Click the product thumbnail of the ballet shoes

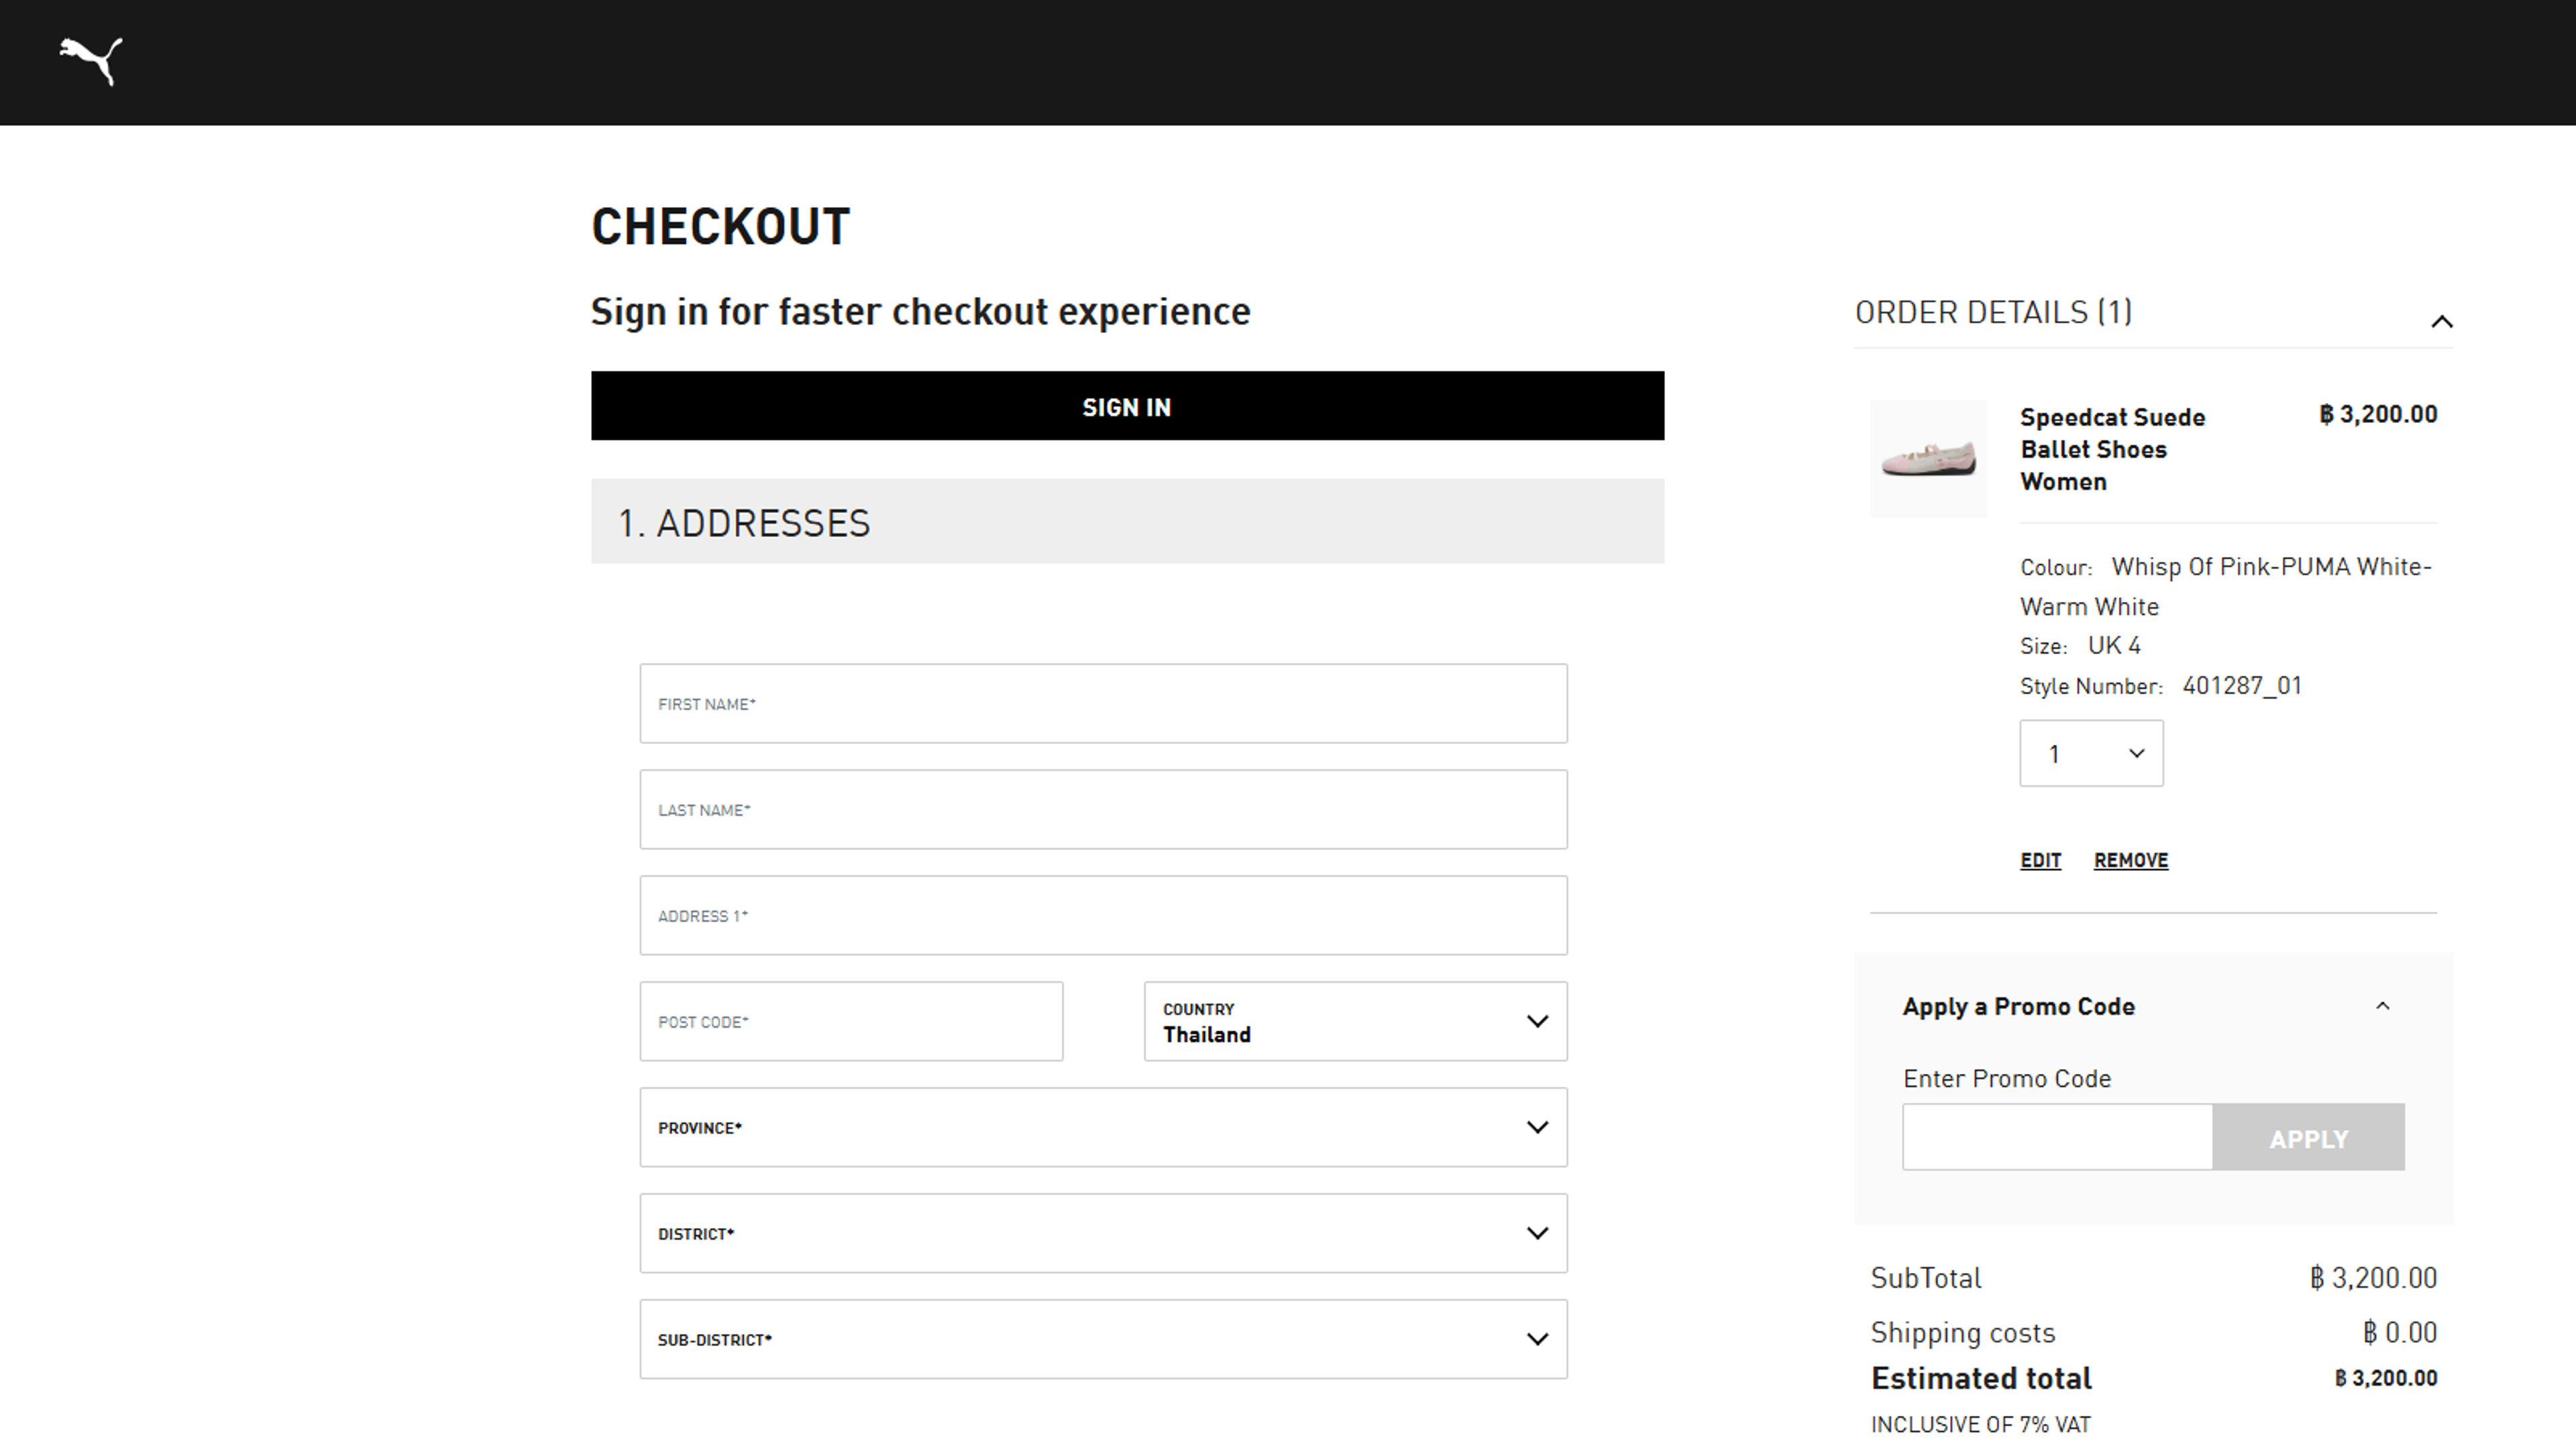(1928, 458)
